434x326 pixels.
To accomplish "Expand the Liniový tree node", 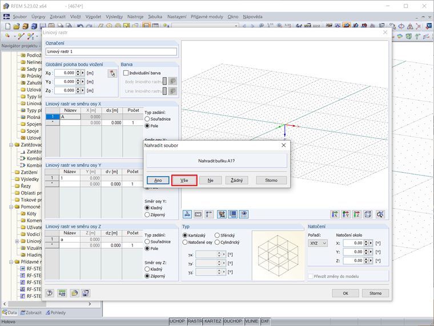I will pos(17,241).
